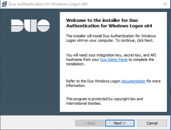Click the letter D in Duo logo
171x130 pixels.
(17, 26)
